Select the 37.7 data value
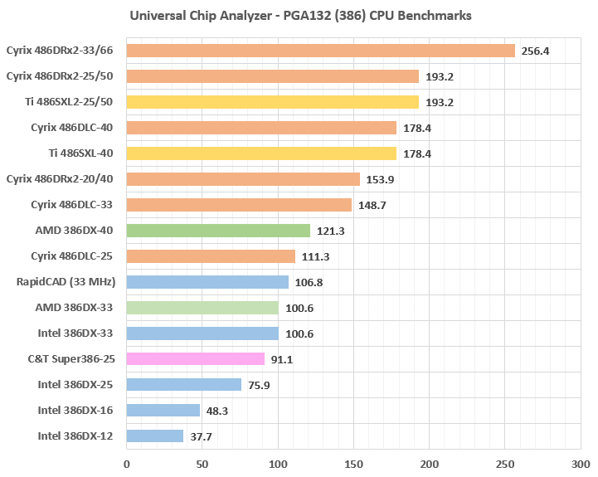598x477 pixels. pyautogui.click(x=201, y=436)
